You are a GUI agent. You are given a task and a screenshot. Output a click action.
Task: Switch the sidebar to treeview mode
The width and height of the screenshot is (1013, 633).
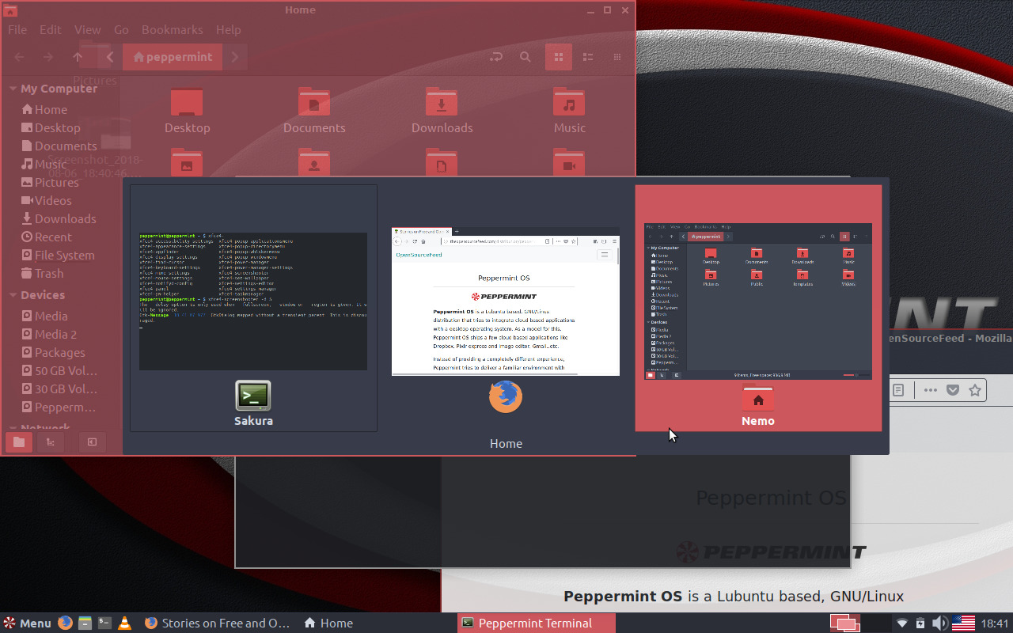(50, 442)
